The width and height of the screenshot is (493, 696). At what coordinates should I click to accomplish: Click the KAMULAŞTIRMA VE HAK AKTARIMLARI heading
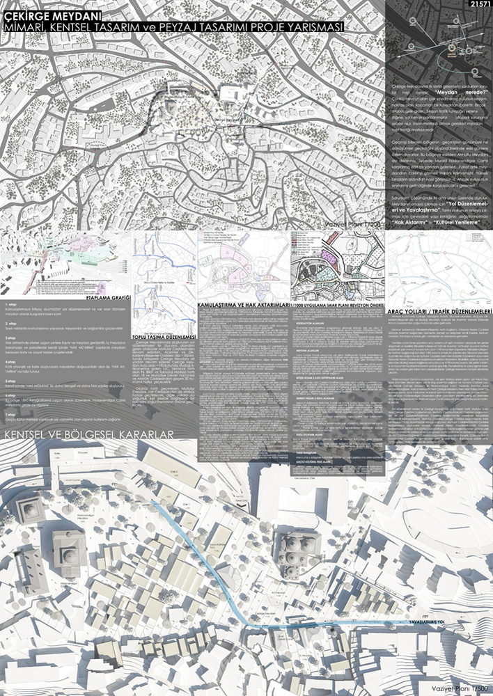pos(244,306)
